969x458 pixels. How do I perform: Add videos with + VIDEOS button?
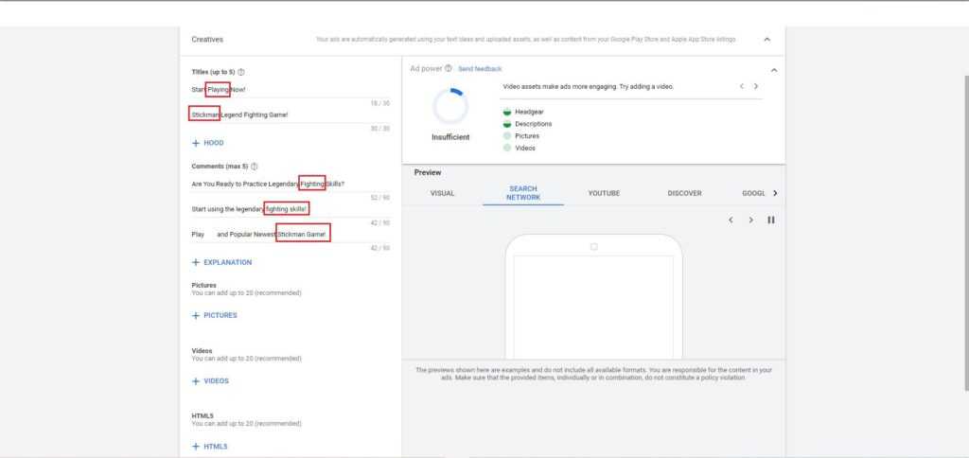pos(210,381)
